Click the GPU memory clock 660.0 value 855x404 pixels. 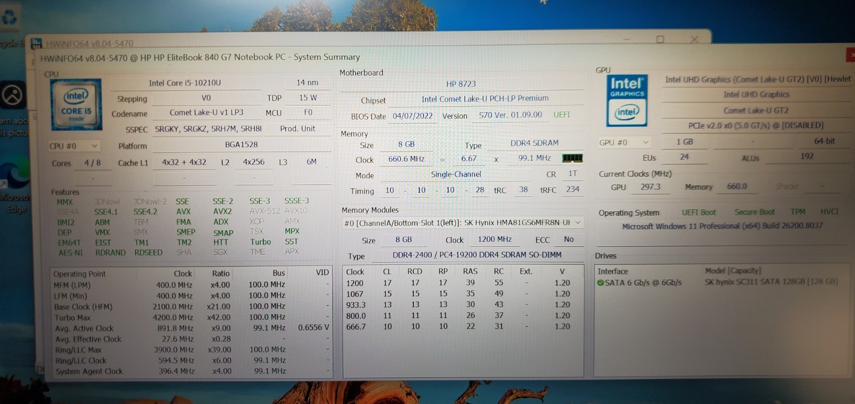coord(737,186)
